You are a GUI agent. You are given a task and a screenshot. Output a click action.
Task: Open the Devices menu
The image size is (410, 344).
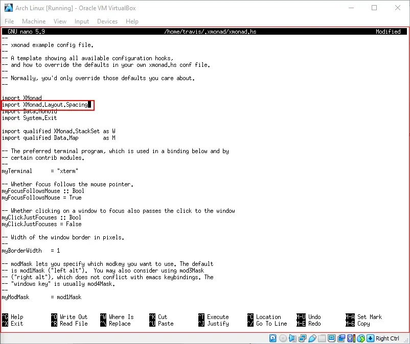pos(107,21)
